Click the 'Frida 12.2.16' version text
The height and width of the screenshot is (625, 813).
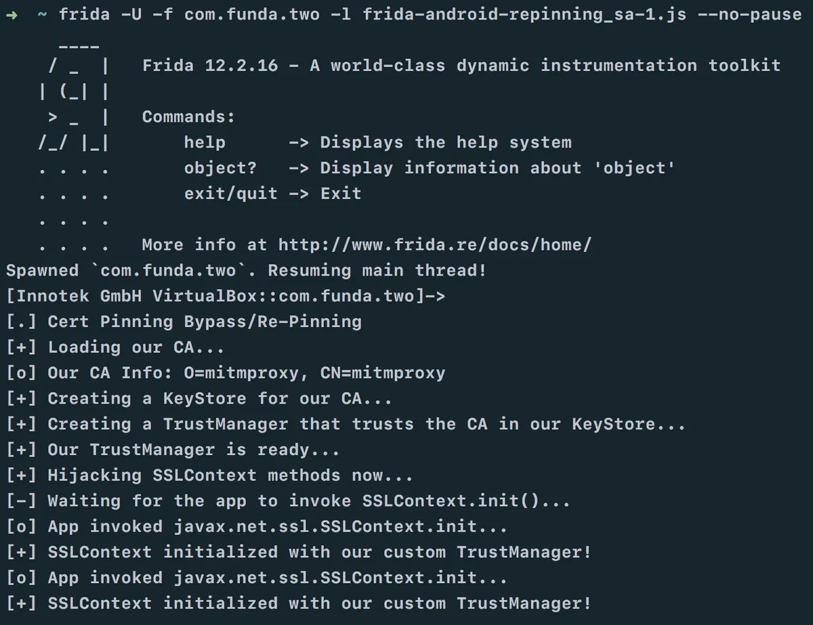210,66
